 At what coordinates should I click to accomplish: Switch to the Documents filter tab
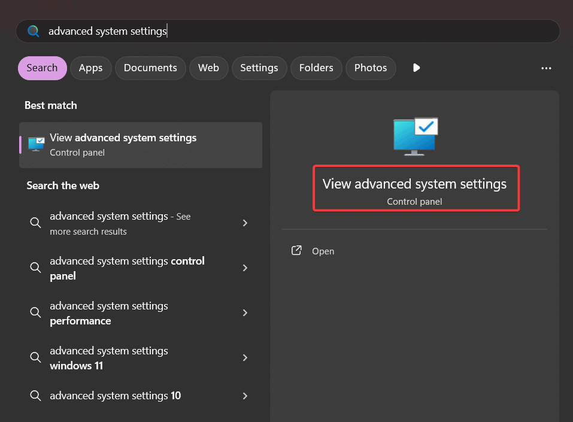(x=150, y=68)
